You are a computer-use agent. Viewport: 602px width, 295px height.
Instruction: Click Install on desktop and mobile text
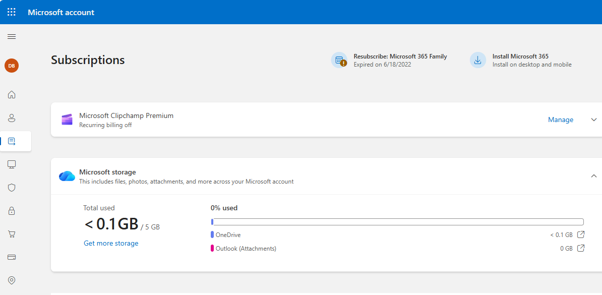click(x=532, y=65)
